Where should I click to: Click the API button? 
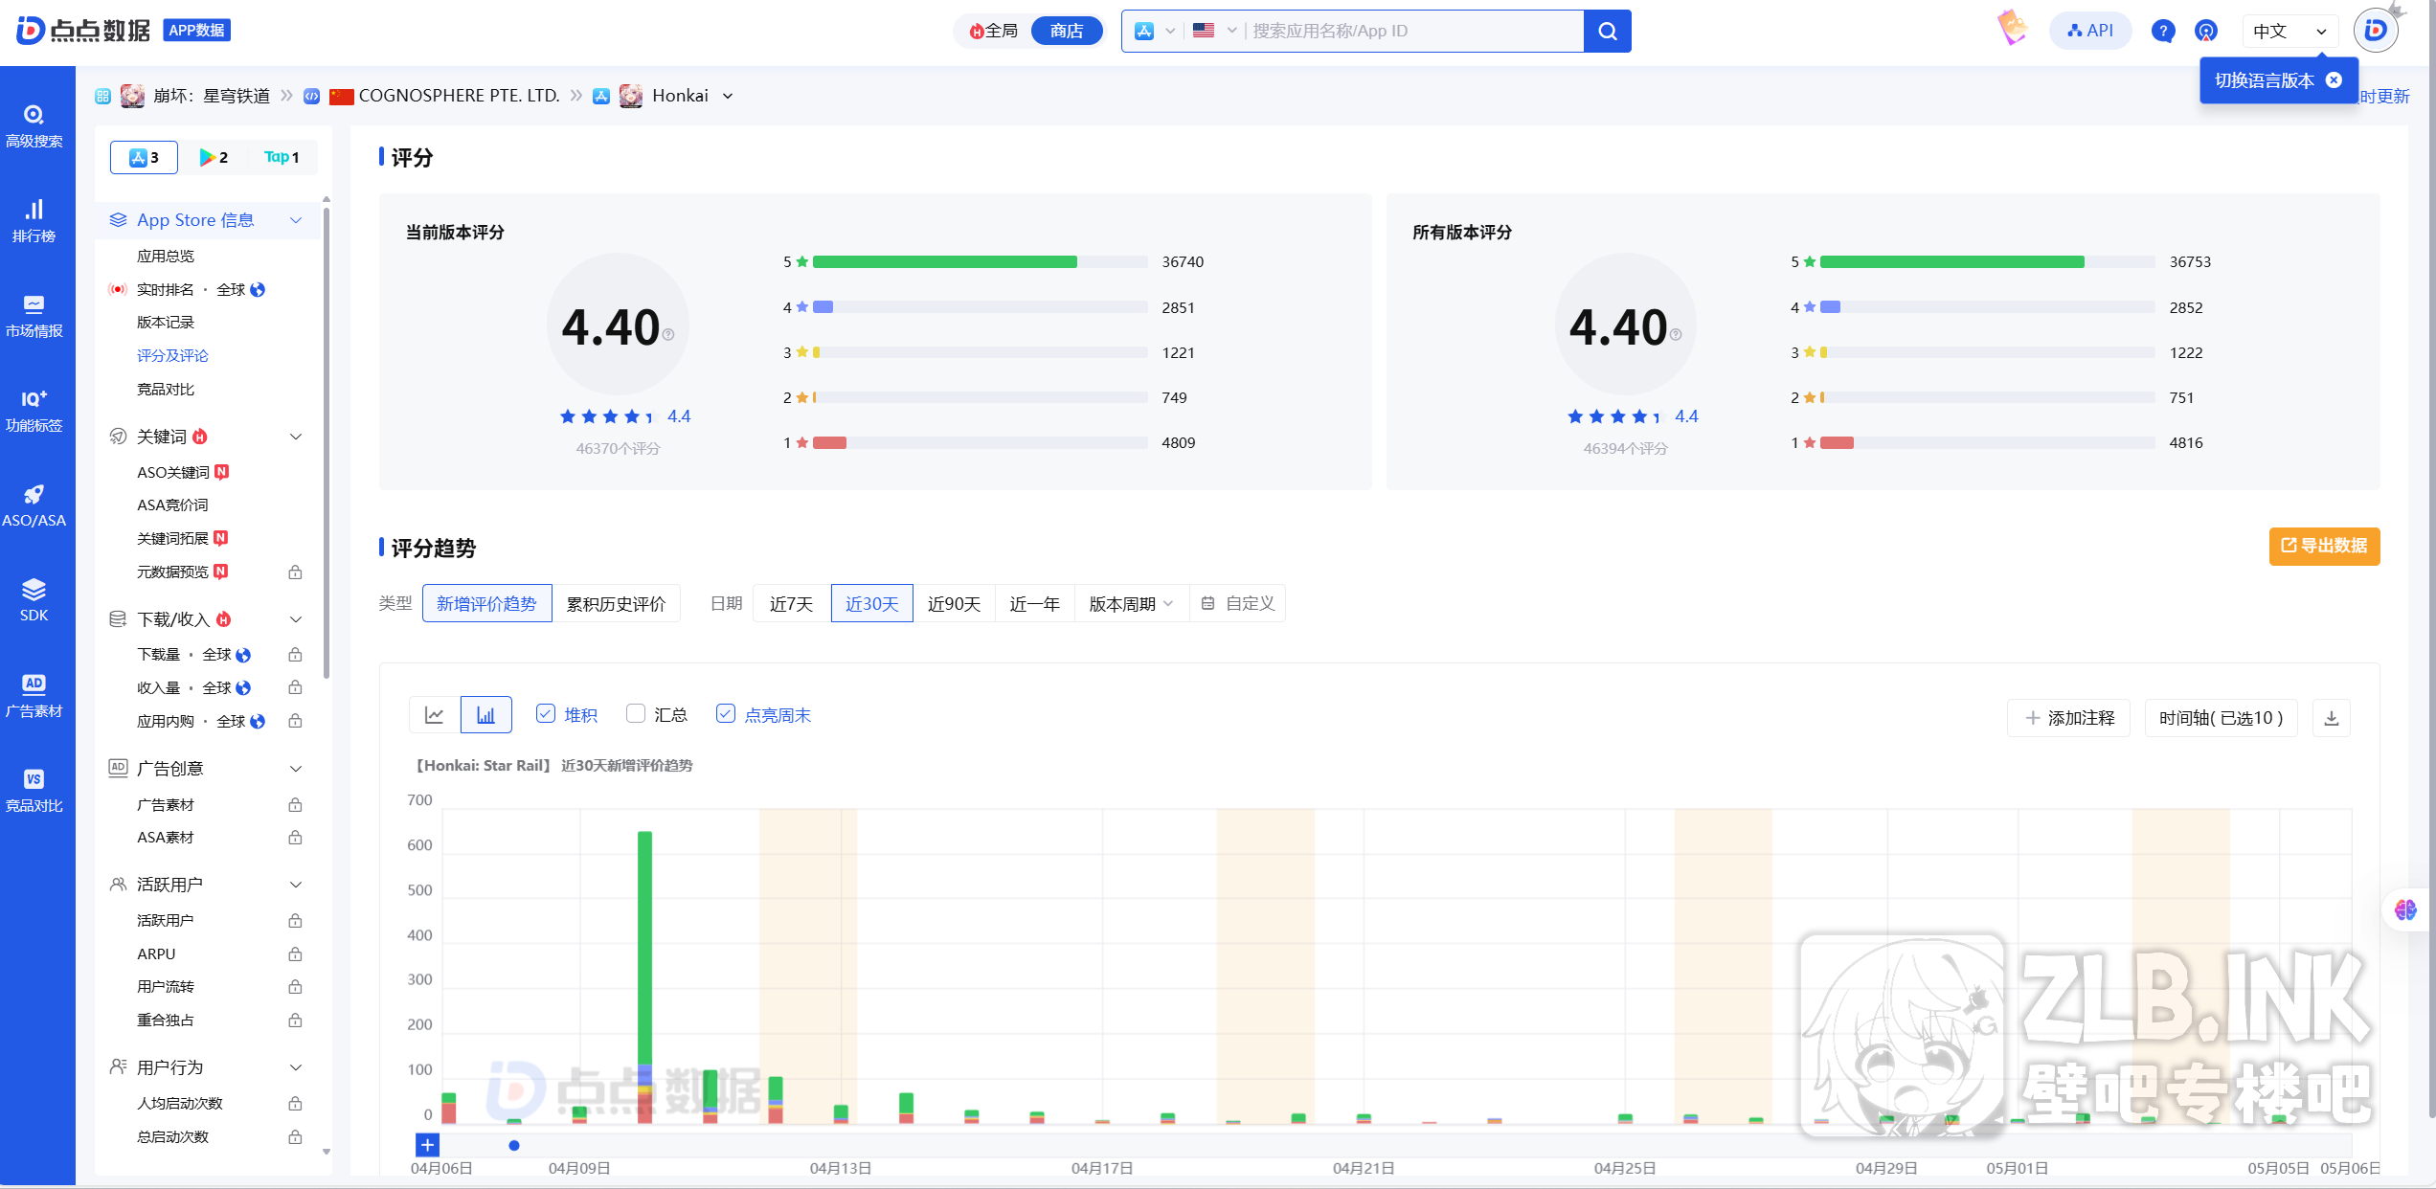(2089, 31)
